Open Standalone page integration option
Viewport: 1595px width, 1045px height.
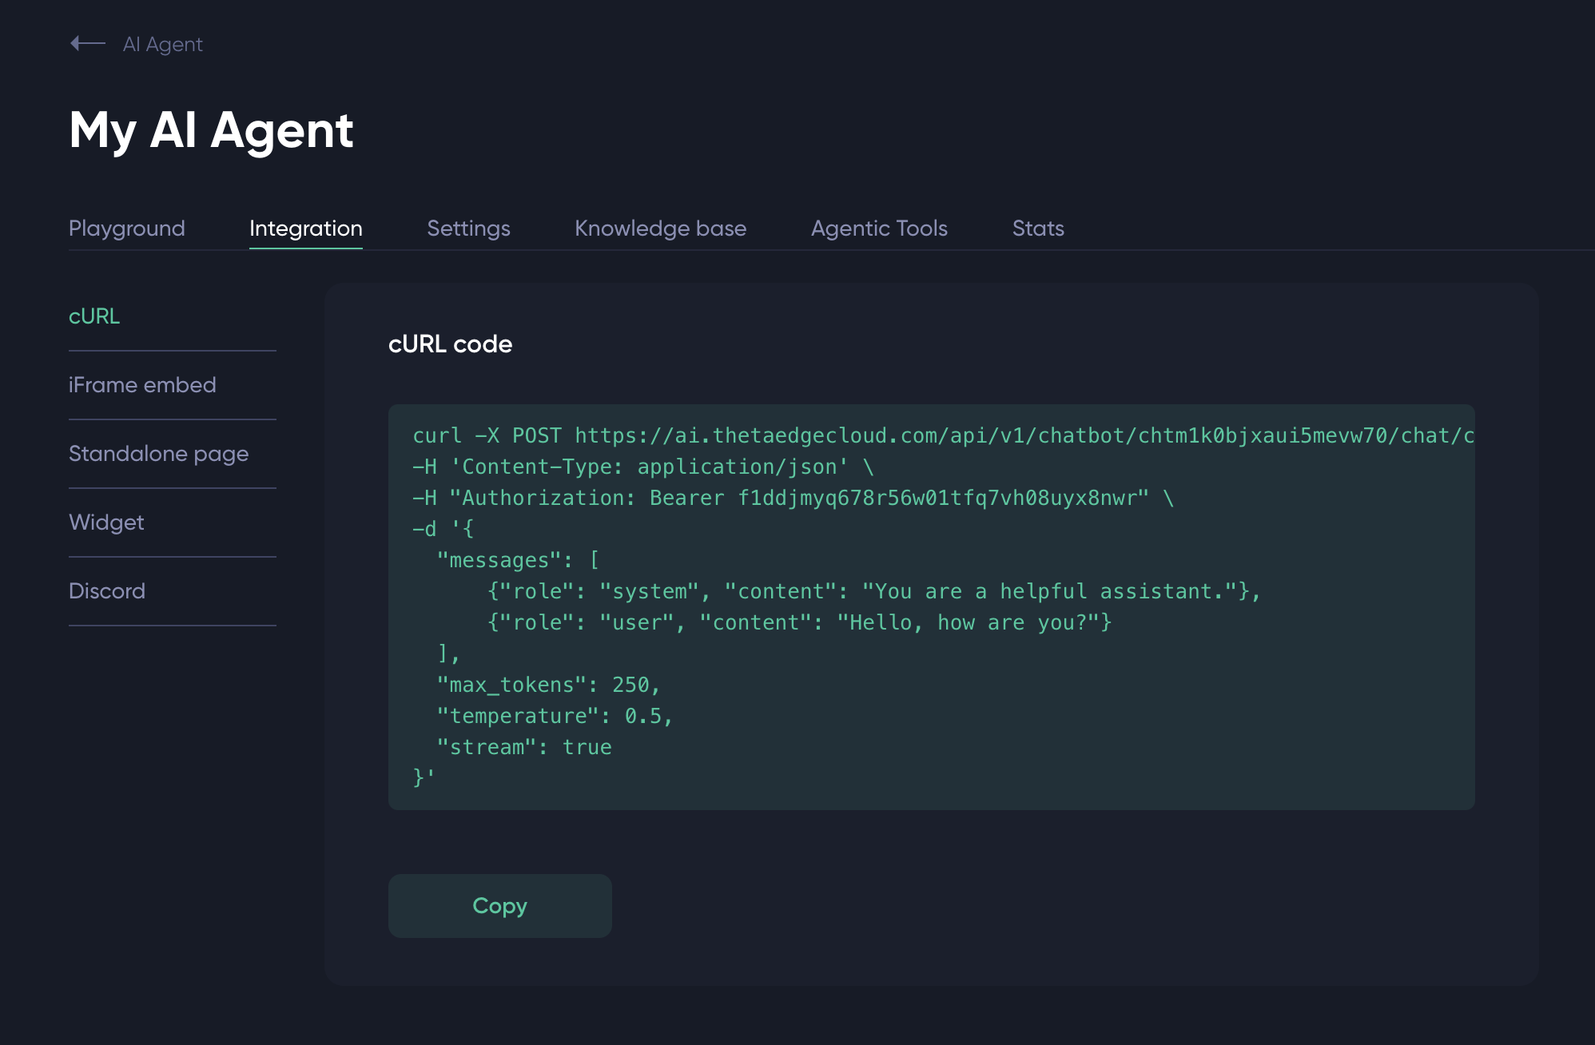coord(158,454)
